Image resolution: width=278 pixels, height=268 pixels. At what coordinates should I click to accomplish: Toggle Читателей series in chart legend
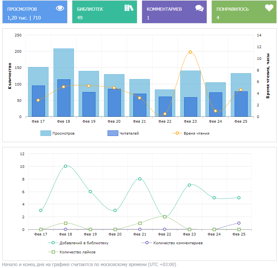pyautogui.click(x=129, y=133)
